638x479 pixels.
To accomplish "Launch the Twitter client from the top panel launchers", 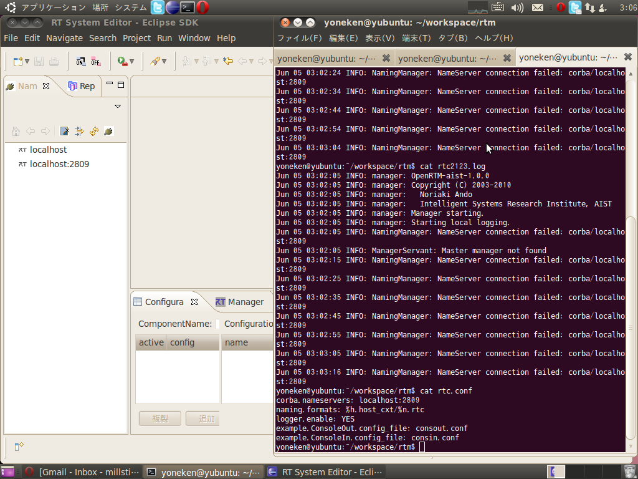I will 158,7.
